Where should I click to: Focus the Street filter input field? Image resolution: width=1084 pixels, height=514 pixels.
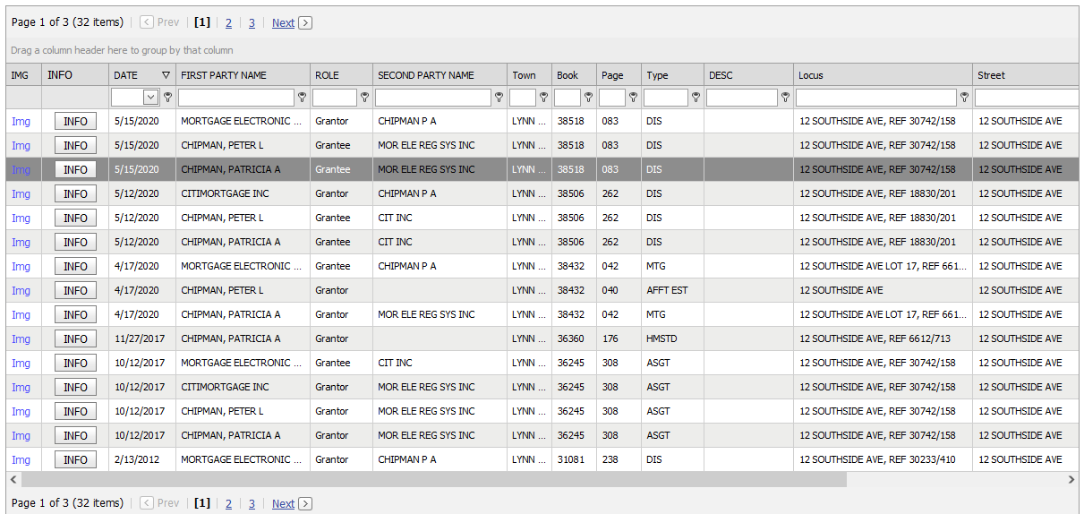click(1027, 98)
